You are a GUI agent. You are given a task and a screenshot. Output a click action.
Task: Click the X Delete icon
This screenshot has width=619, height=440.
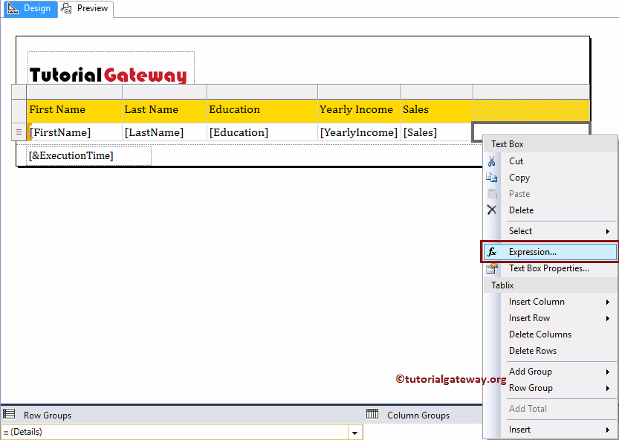tap(493, 210)
